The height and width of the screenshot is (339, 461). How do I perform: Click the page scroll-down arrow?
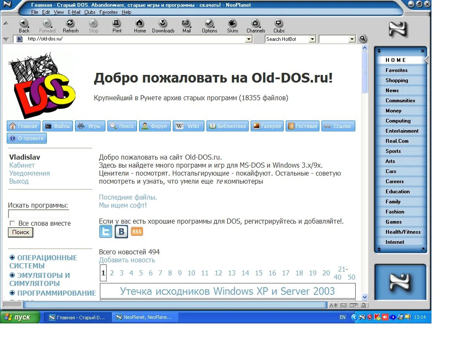point(365,297)
